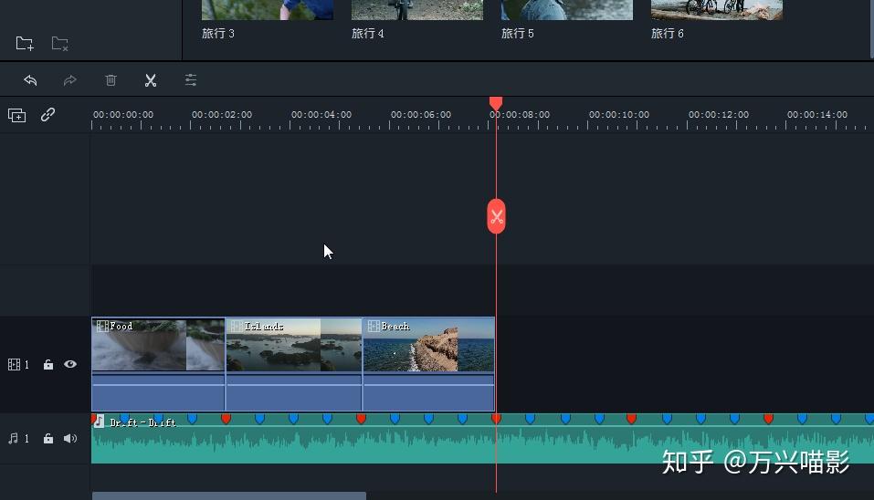The width and height of the screenshot is (874, 500).
Task: Select the 旅行 3 media thumbnail
Action: coord(268,9)
